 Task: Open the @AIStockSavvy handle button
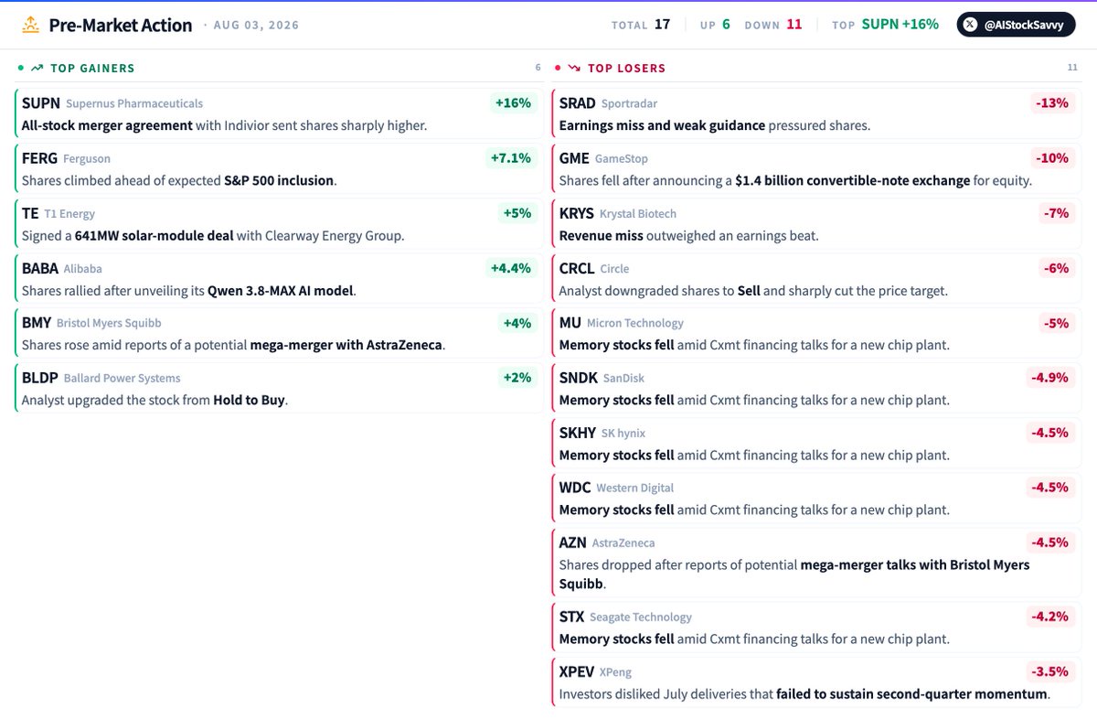point(1016,25)
